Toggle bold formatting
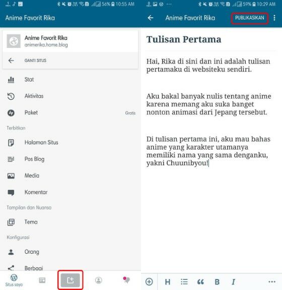This screenshot has width=282, height=290. [x=217, y=282]
